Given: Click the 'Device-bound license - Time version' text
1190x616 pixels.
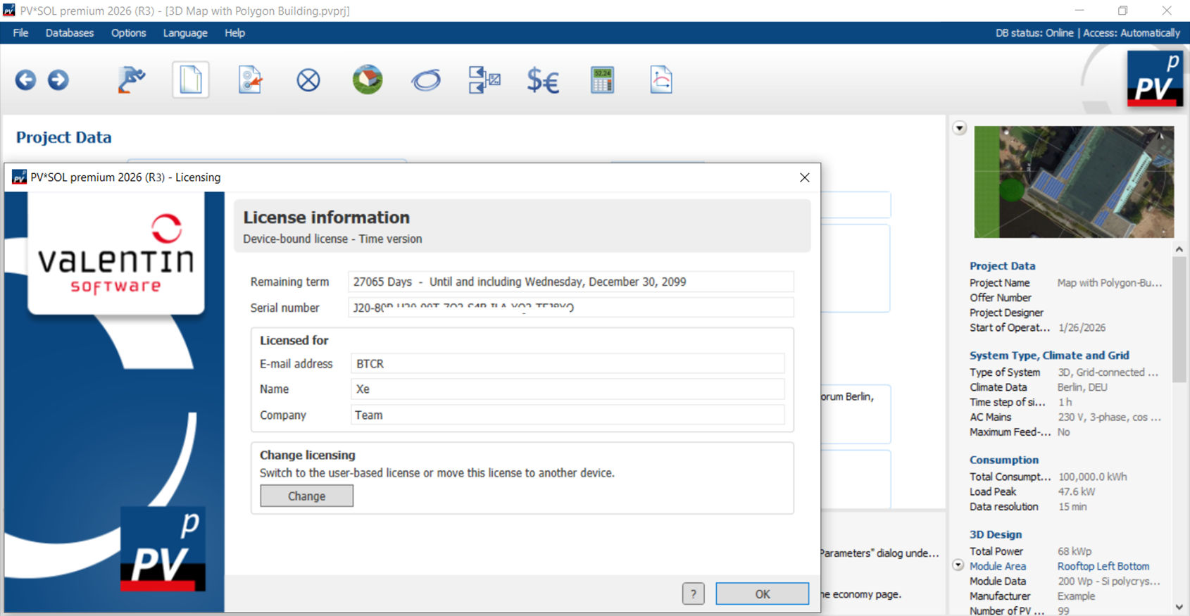Looking at the screenshot, I should click(332, 239).
